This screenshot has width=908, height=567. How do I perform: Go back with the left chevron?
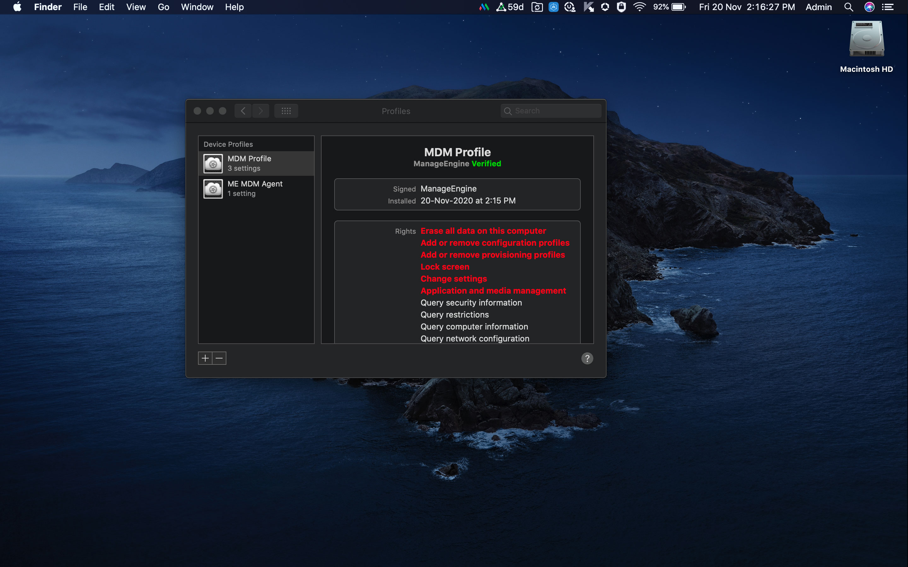tap(243, 111)
